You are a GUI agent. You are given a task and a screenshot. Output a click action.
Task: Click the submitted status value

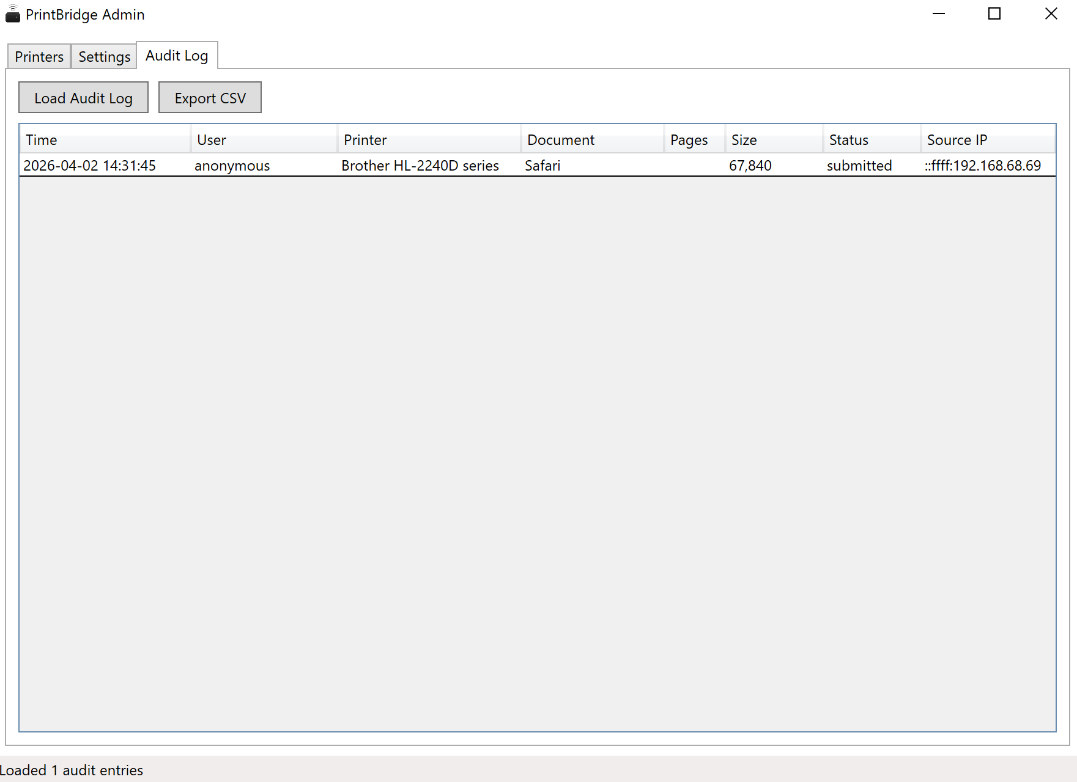859,165
